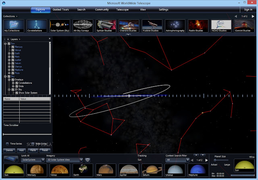Click the Time Scrubber slider track
This screenshot has height=180, width=258.
(x=27, y=134)
